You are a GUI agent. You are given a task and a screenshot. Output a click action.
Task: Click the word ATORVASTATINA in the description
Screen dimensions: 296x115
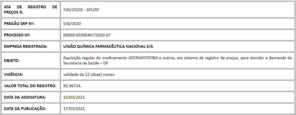pos(143,58)
